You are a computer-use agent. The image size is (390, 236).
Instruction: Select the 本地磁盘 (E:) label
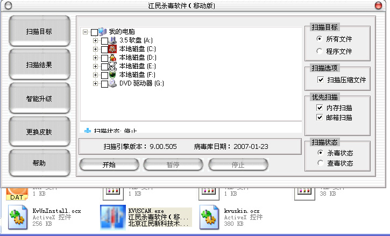[138, 66]
